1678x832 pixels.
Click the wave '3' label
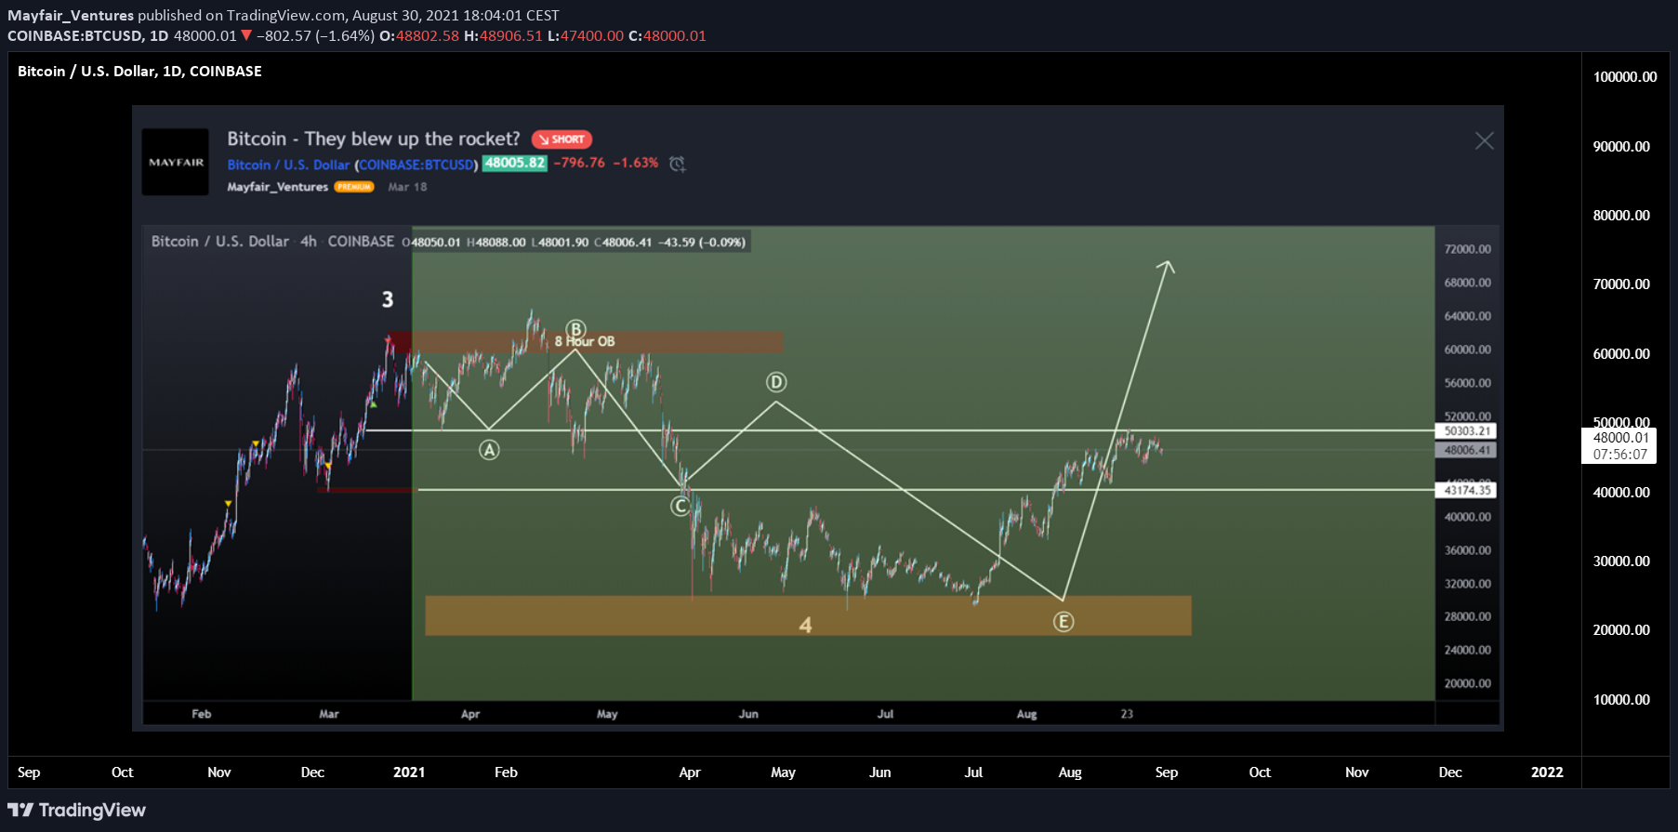388,299
